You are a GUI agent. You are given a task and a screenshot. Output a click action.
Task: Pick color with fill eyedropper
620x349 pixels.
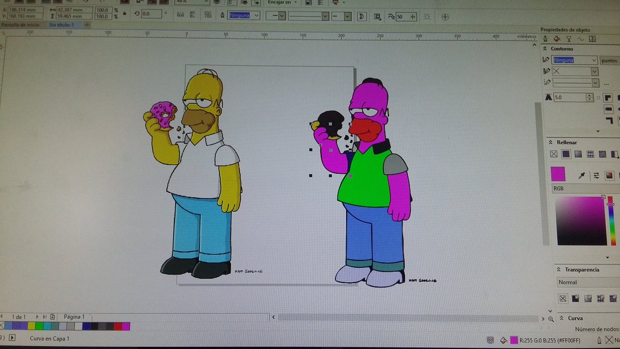582,176
